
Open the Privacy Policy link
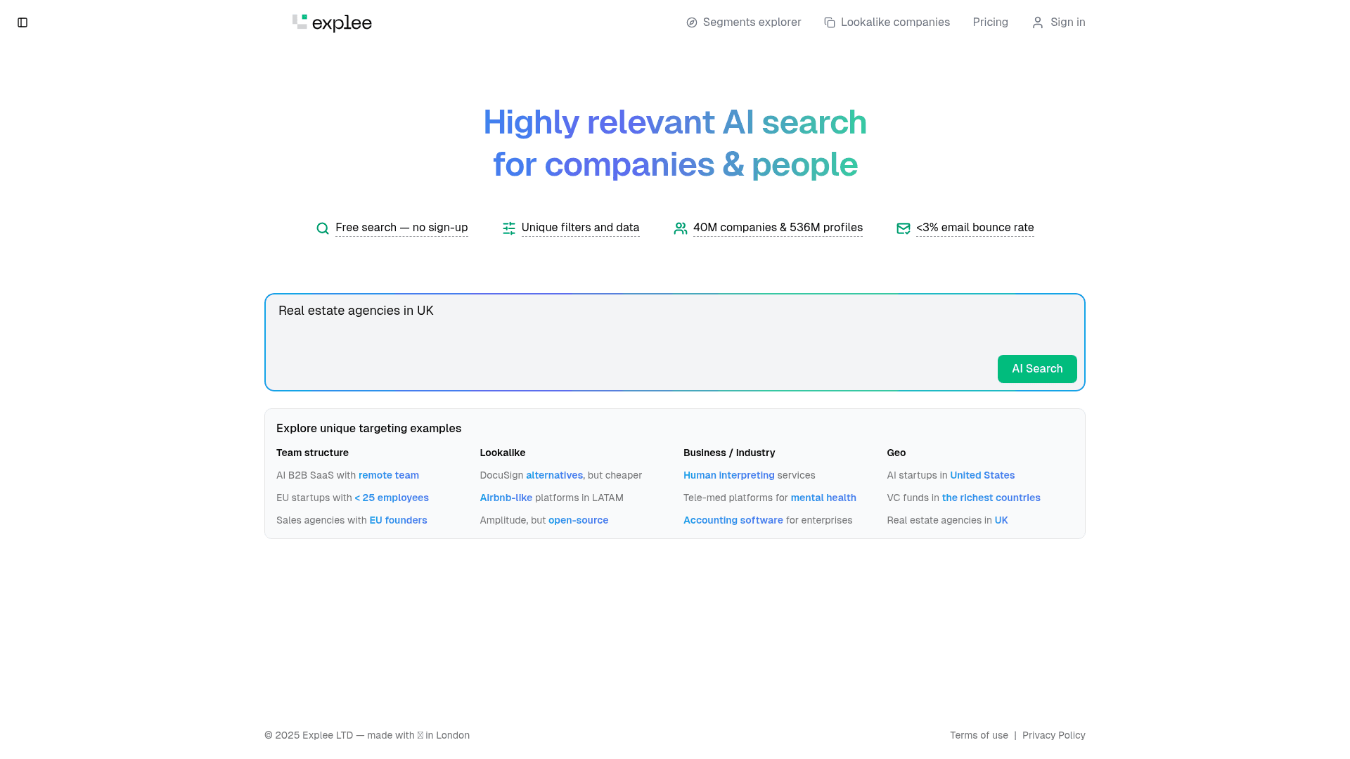pos(1053,735)
